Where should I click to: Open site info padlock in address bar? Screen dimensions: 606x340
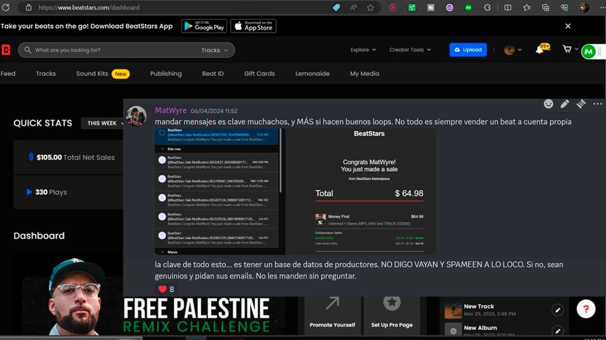point(28,7)
